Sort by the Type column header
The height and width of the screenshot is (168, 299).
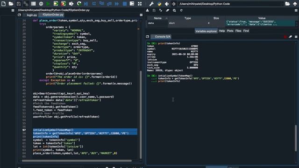[x=188, y=18]
